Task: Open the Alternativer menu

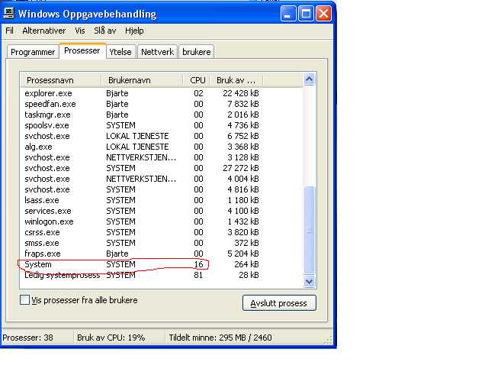Action: pos(44,31)
